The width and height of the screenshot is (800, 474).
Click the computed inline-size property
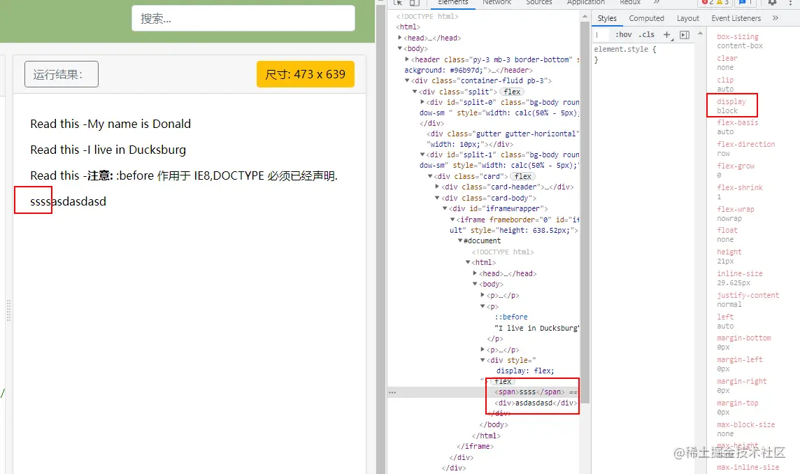click(739, 273)
